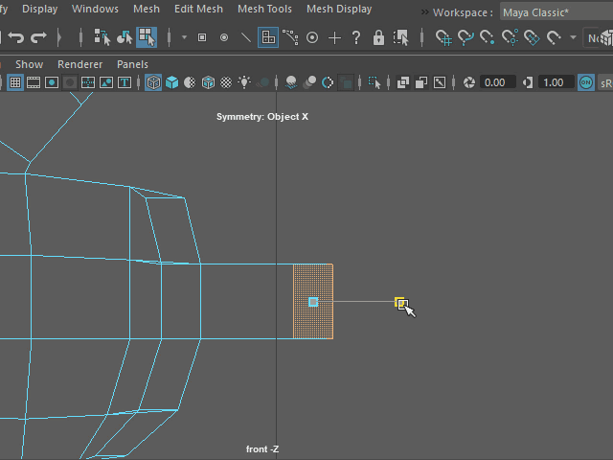The width and height of the screenshot is (613, 460).
Task: Toggle wireframe display cube icon
Action: (x=153, y=83)
